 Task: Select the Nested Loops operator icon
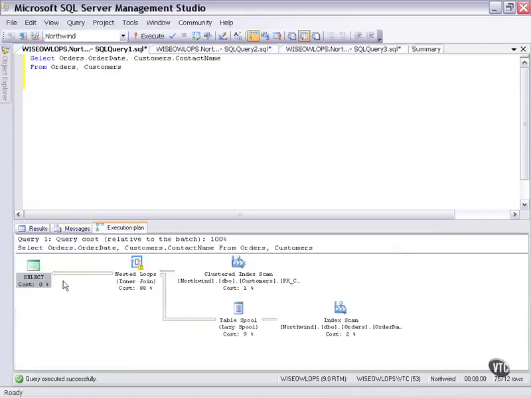click(137, 262)
